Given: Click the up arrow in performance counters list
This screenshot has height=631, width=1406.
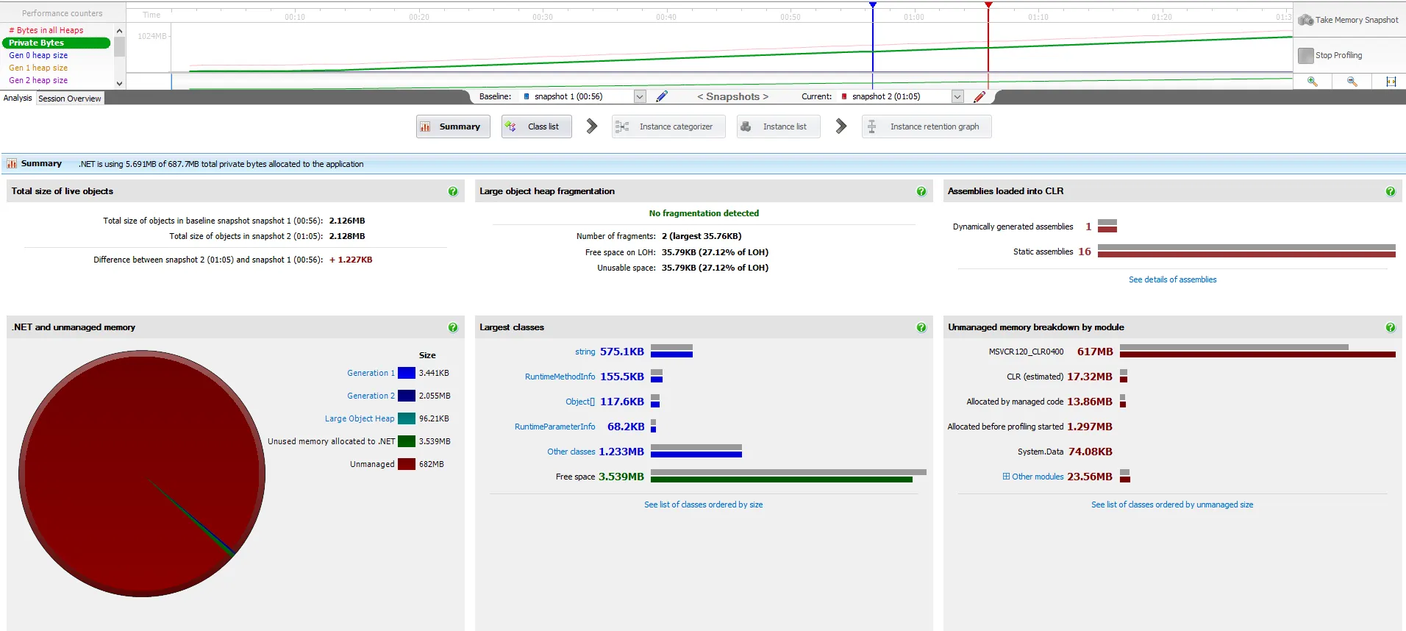Looking at the screenshot, I should click(119, 31).
